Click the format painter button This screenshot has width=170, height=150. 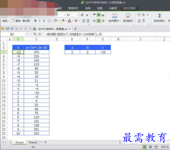tap(26, 21)
